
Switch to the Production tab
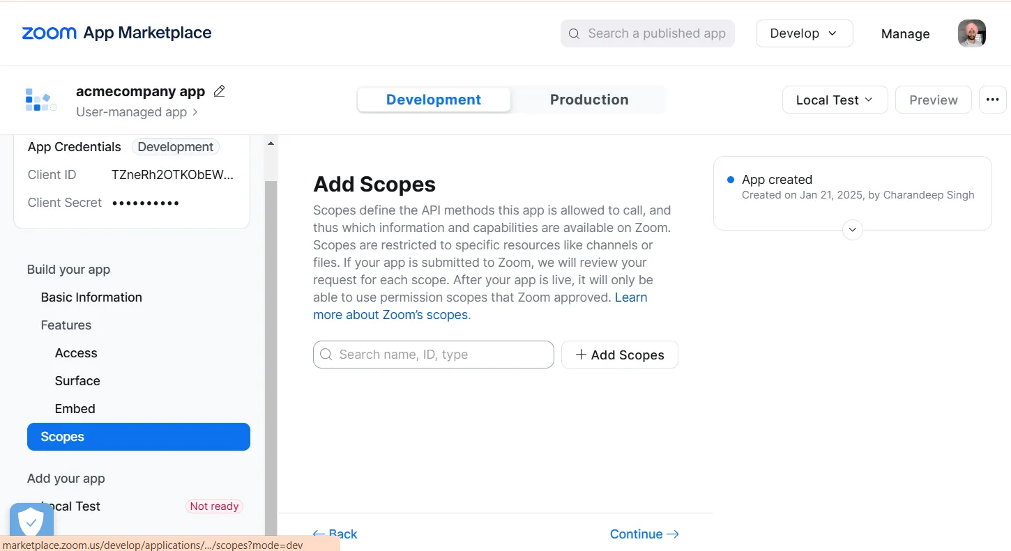[x=589, y=100]
